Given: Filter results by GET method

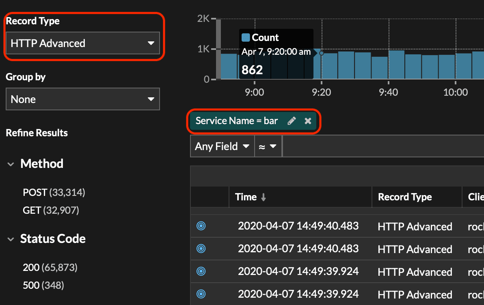Looking at the screenshot, I should [x=51, y=210].
